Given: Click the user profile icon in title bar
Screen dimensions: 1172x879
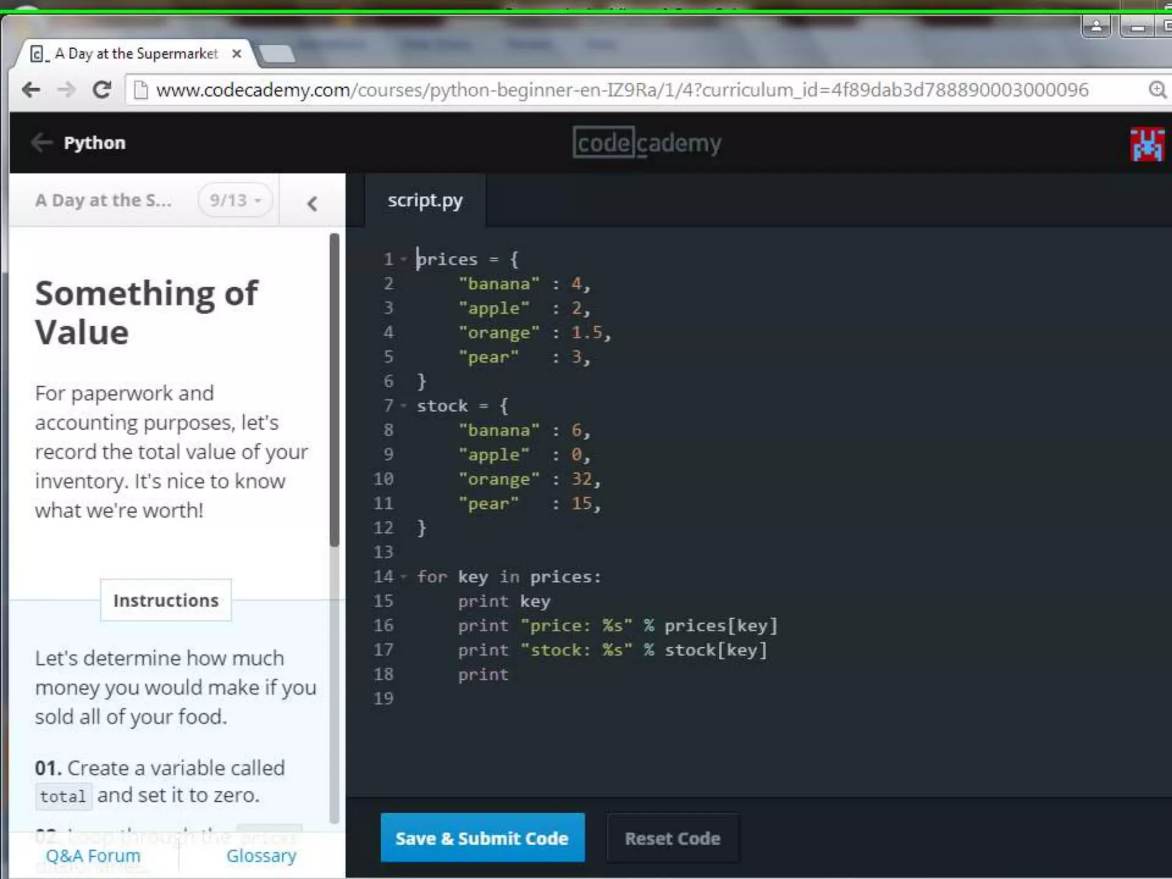Looking at the screenshot, I should (1096, 26).
